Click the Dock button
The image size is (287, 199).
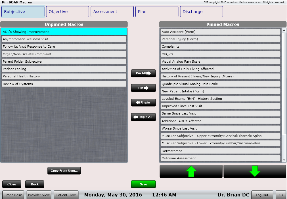tap(35, 184)
